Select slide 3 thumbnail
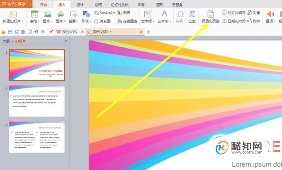The width and height of the screenshot is (282, 170). coord(37,137)
